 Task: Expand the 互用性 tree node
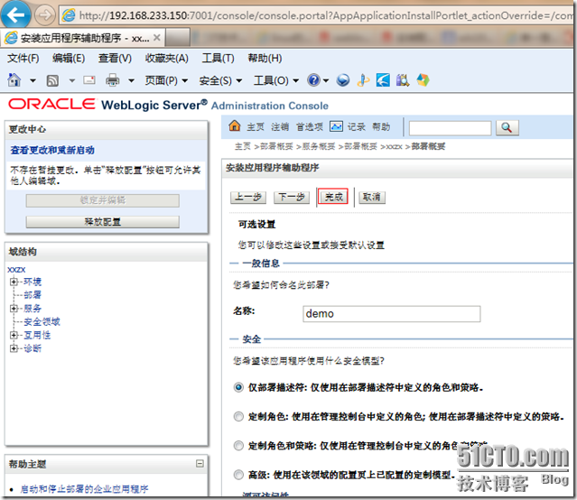tap(14, 335)
